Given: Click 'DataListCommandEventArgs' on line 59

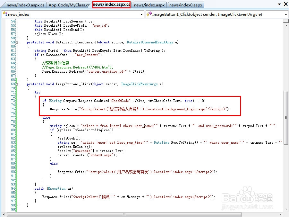Looking at the screenshot, I should click(150, 42).
